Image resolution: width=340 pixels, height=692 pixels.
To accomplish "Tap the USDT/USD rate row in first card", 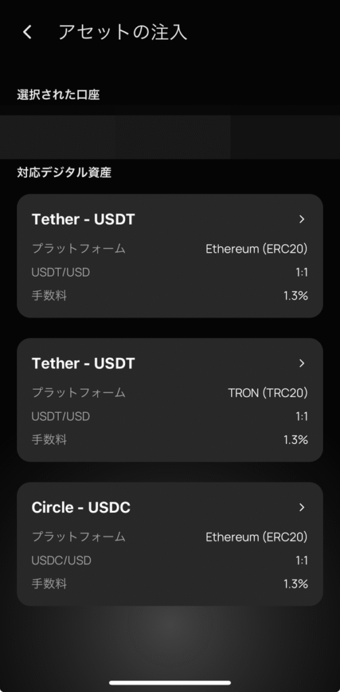I will point(170,272).
